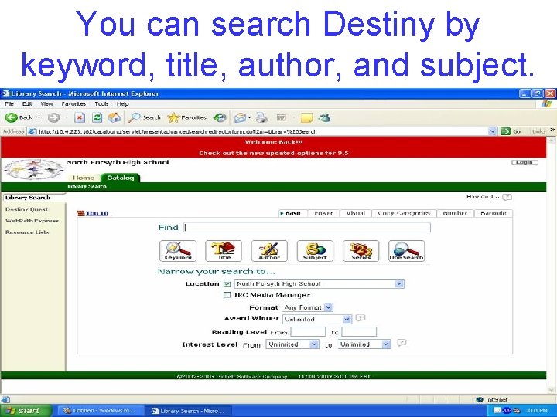Open the Favorites menu

(73, 104)
